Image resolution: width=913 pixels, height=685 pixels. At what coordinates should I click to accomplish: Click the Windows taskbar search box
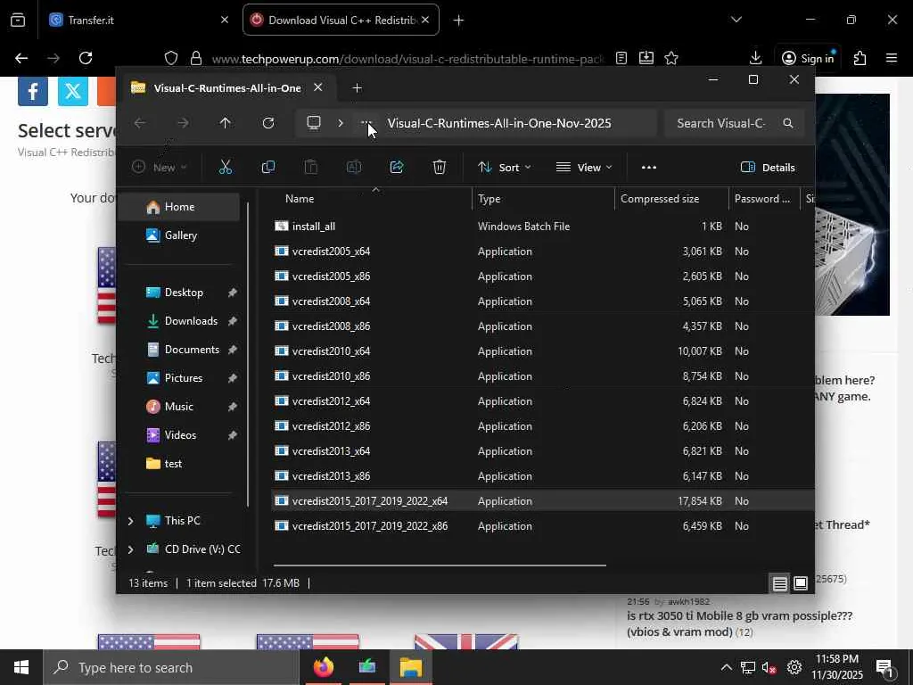tap(171, 667)
